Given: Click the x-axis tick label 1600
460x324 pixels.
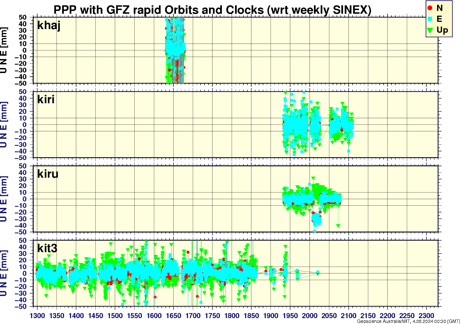Looking at the screenshot, I should click(154, 316).
